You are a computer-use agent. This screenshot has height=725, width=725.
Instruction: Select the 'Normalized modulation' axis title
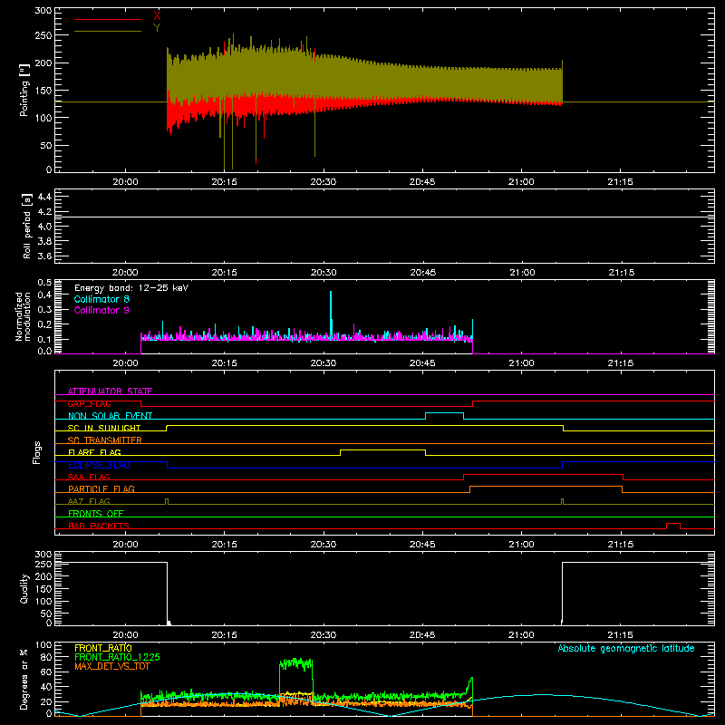click(x=23, y=316)
